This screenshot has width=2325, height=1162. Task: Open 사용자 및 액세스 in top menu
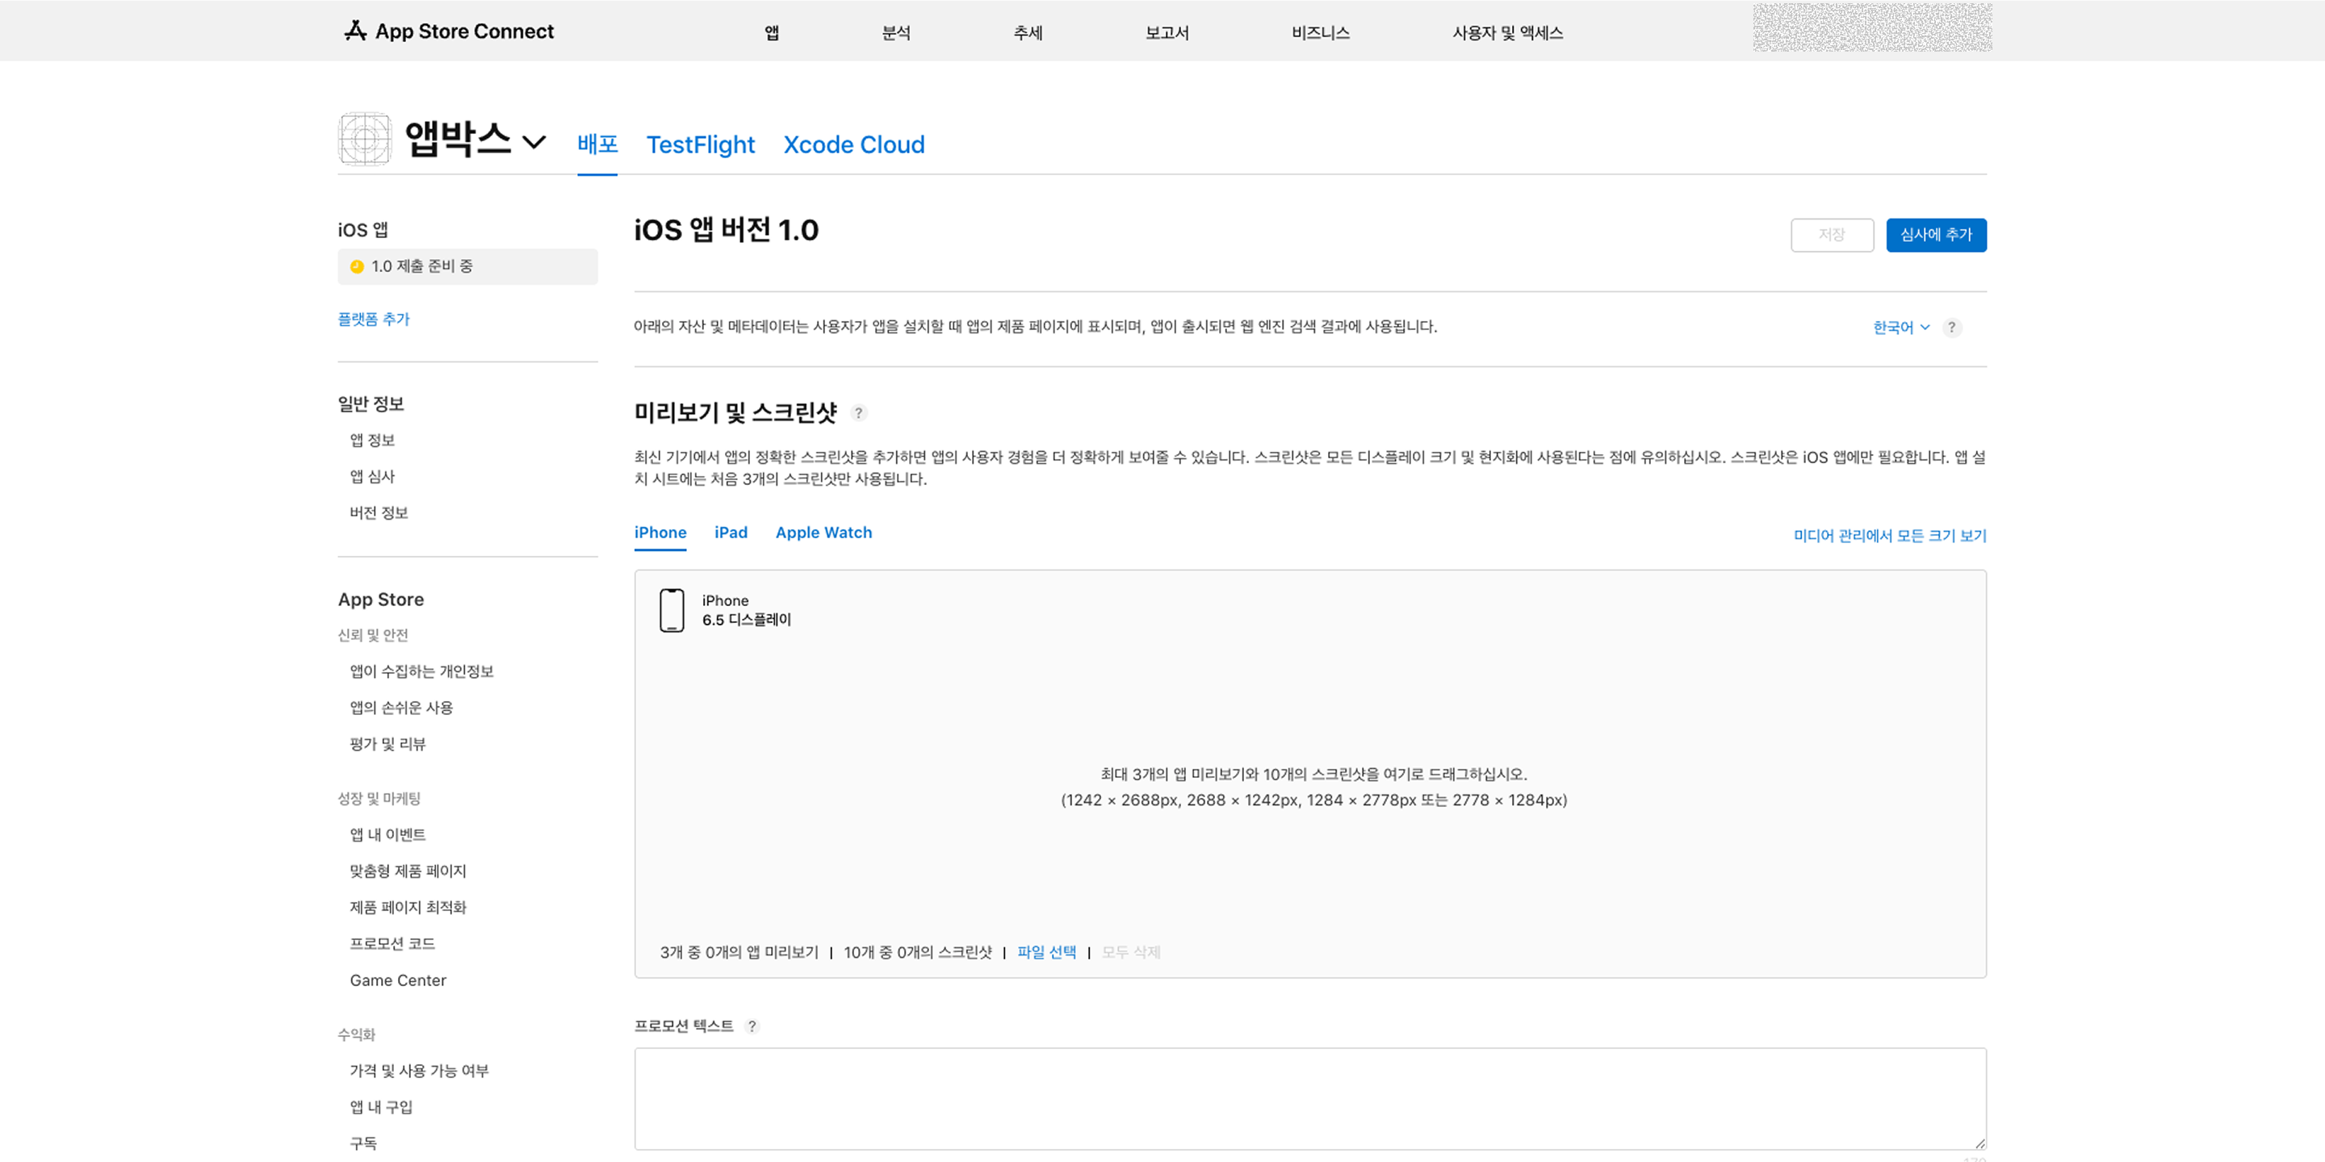coord(1507,32)
